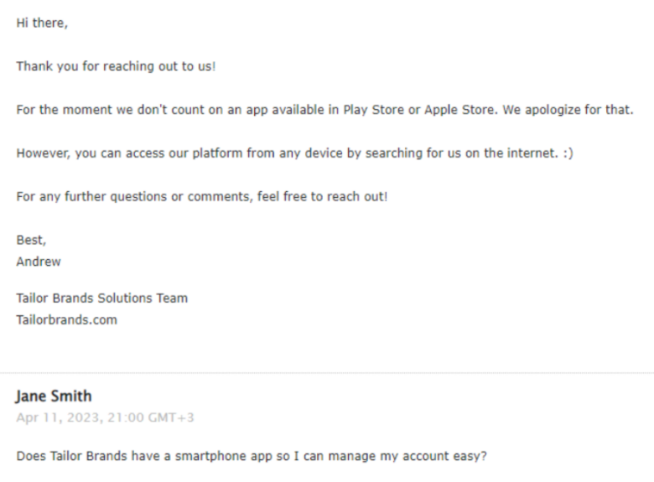Viewport: 654px width, 482px height.
Task: Click the 'Hi there,' greeting line
Action: coord(42,23)
